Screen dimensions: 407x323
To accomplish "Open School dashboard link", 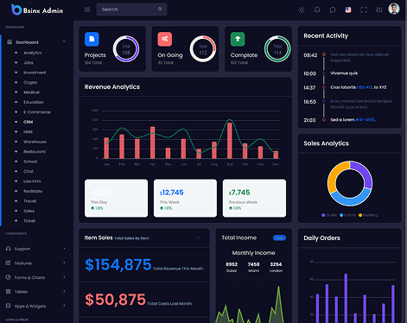I will tap(30, 161).
